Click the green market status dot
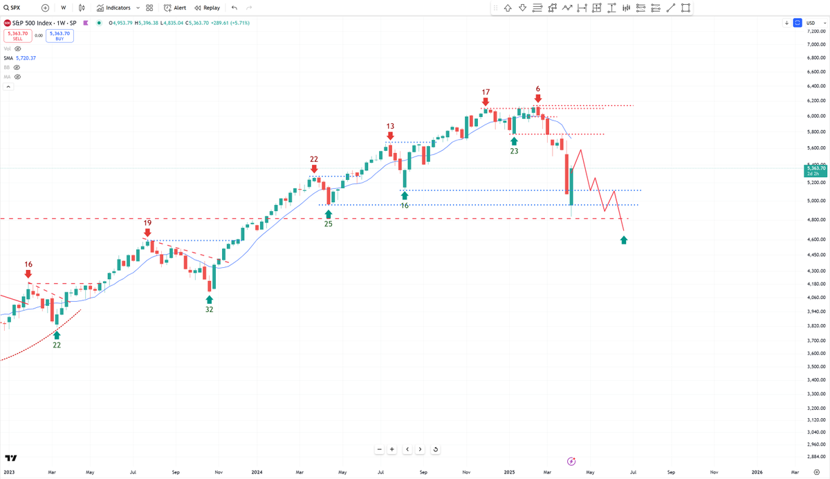The height and width of the screenshot is (479, 830). 100,23
